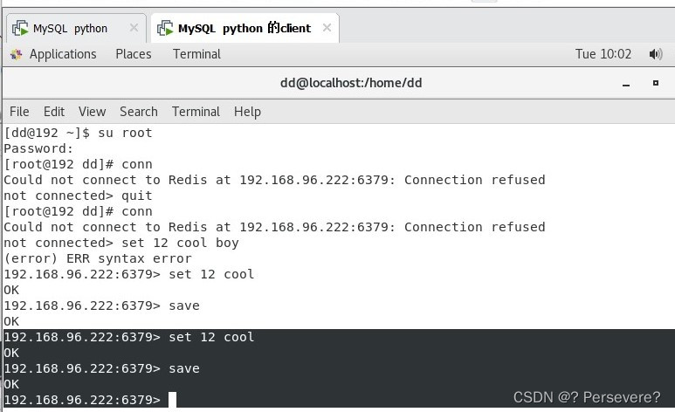Click the Tue 10:02 clock
The image size is (675, 412).
tap(603, 54)
